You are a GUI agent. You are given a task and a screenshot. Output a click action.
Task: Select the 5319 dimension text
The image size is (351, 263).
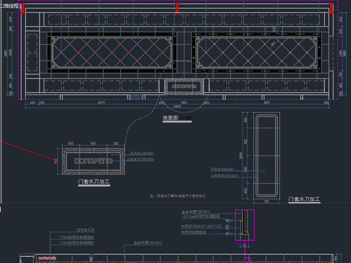click(x=101, y=102)
